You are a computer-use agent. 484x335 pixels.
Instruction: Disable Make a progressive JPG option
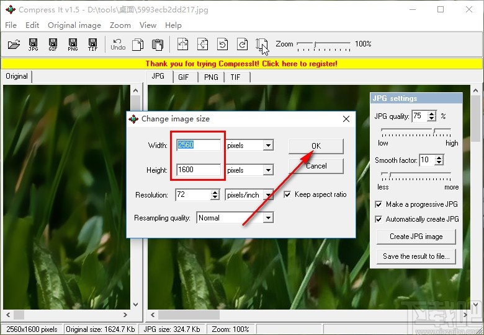click(x=379, y=204)
